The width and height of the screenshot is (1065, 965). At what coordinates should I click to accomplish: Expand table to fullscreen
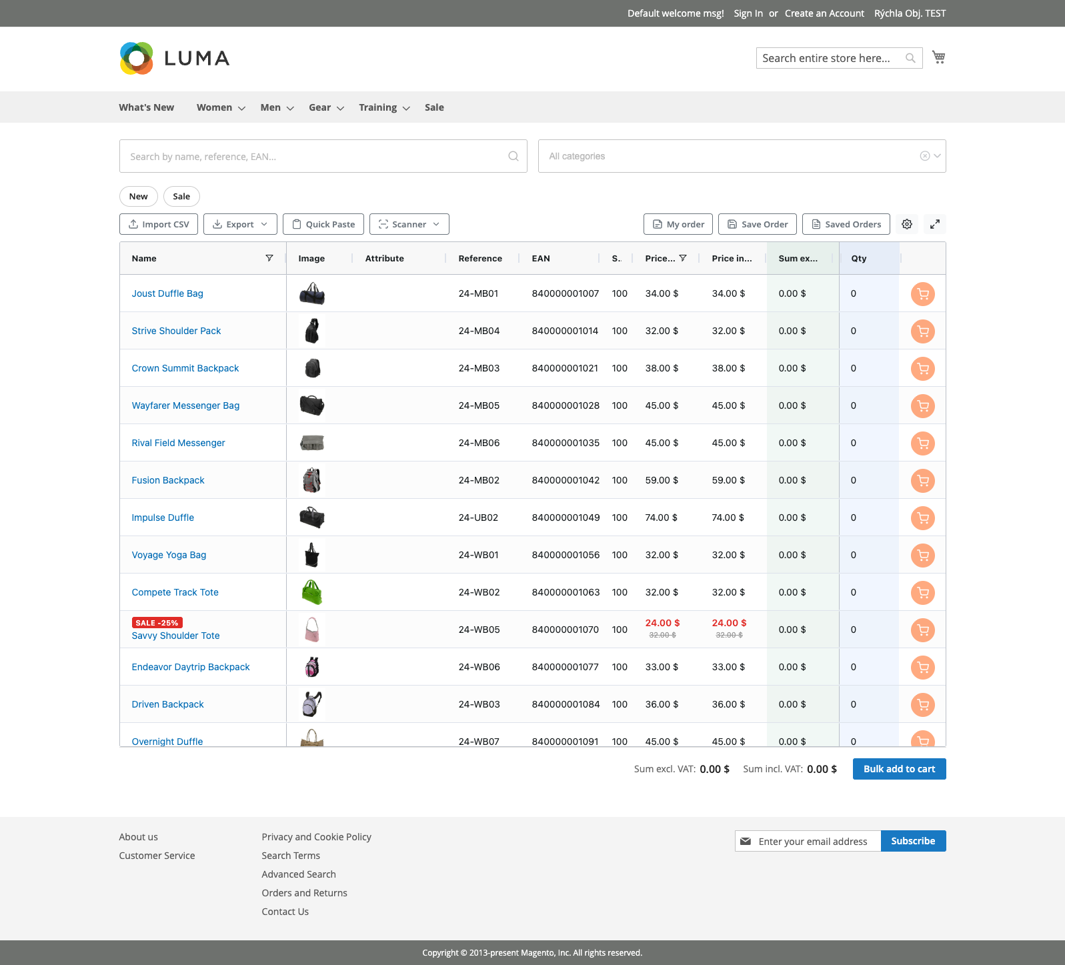[935, 224]
